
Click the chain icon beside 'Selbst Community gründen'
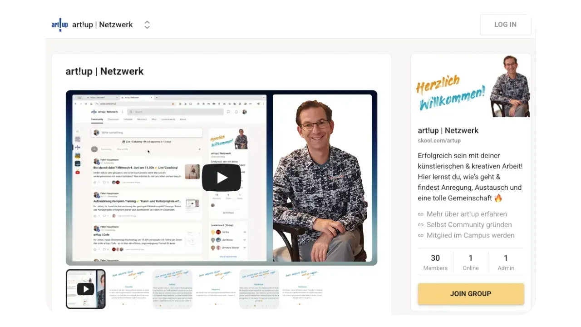pyautogui.click(x=421, y=225)
